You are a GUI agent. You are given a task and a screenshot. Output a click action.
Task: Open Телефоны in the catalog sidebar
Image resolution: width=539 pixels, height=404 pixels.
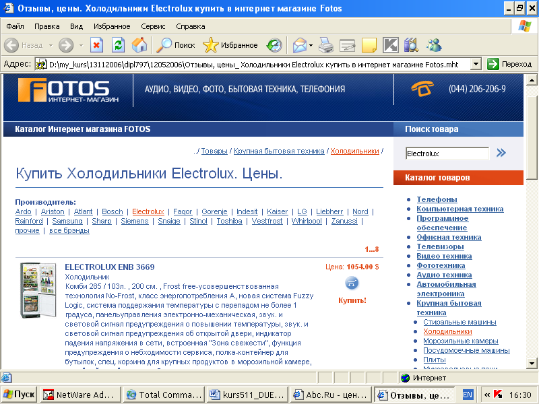(437, 199)
